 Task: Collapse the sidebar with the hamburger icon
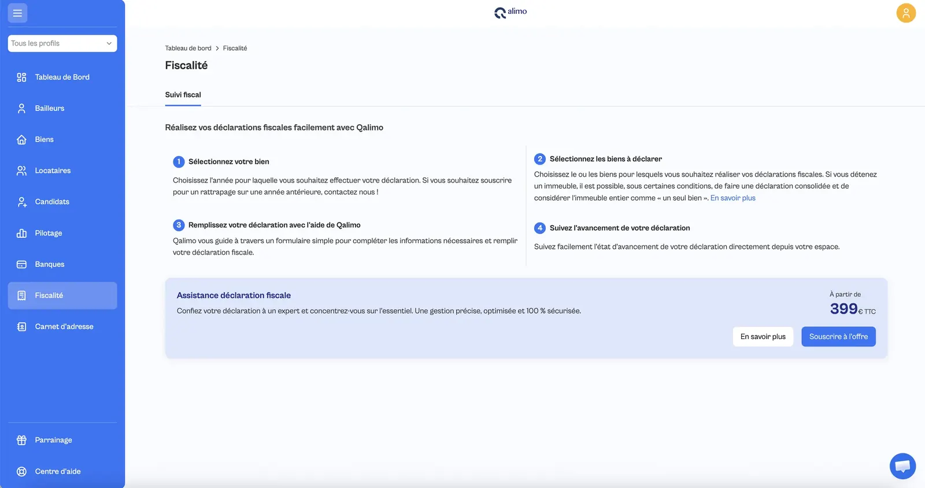(17, 13)
